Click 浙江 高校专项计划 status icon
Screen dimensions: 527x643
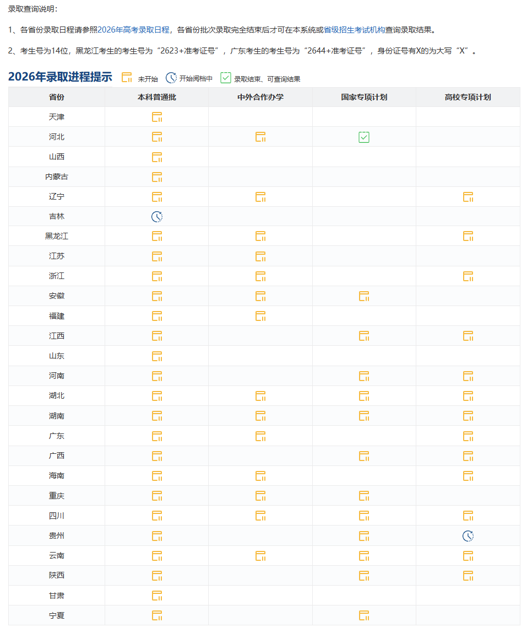click(x=468, y=276)
